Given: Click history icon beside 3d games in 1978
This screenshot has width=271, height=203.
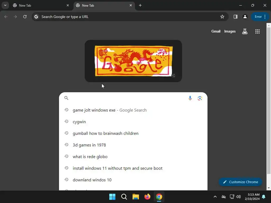Looking at the screenshot, I should [66, 145].
